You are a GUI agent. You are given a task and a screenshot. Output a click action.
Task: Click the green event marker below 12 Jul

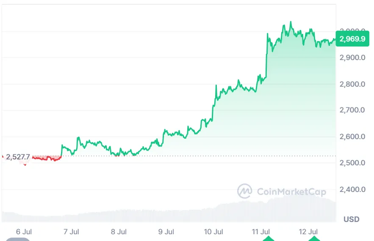click(314, 239)
